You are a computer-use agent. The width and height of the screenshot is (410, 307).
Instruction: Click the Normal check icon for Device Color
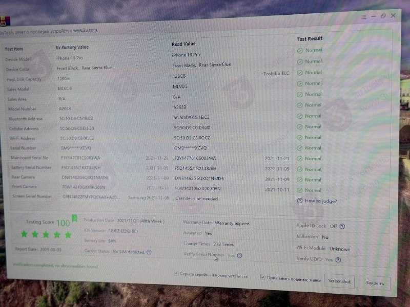(300, 62)
